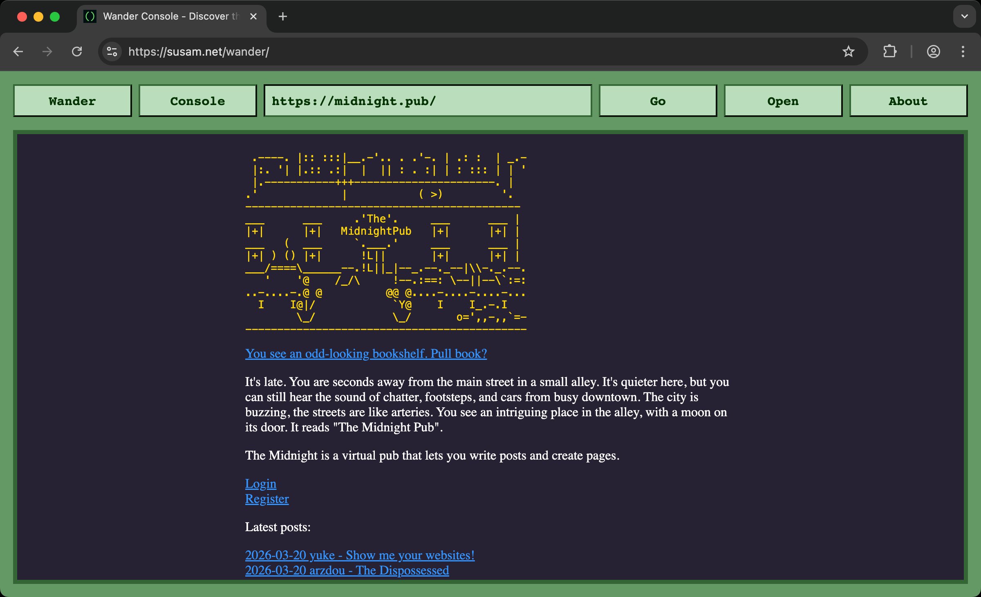Click the forward navigation arrow
The height and width of the screenshot is (597, 981).
(x=47, y=52)
